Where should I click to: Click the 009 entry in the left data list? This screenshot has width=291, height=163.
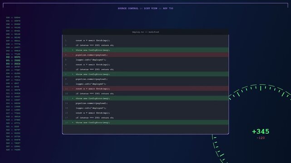tap(12, 86)
